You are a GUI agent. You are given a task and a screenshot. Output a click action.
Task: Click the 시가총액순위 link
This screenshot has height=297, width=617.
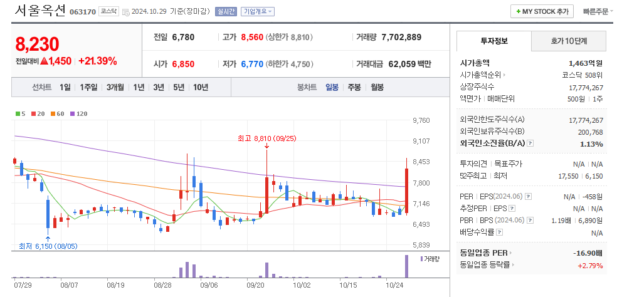click(x=480, y=75)
